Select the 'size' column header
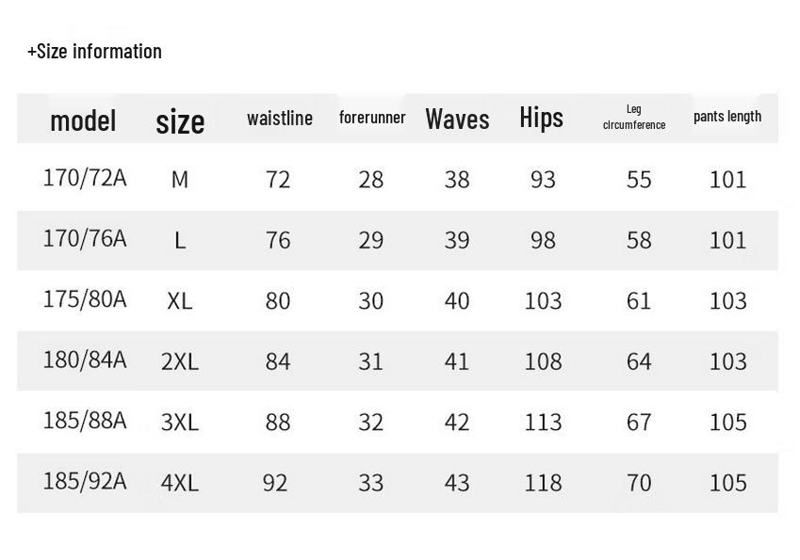This screenshot has width=800, height=560. point(180,121)
